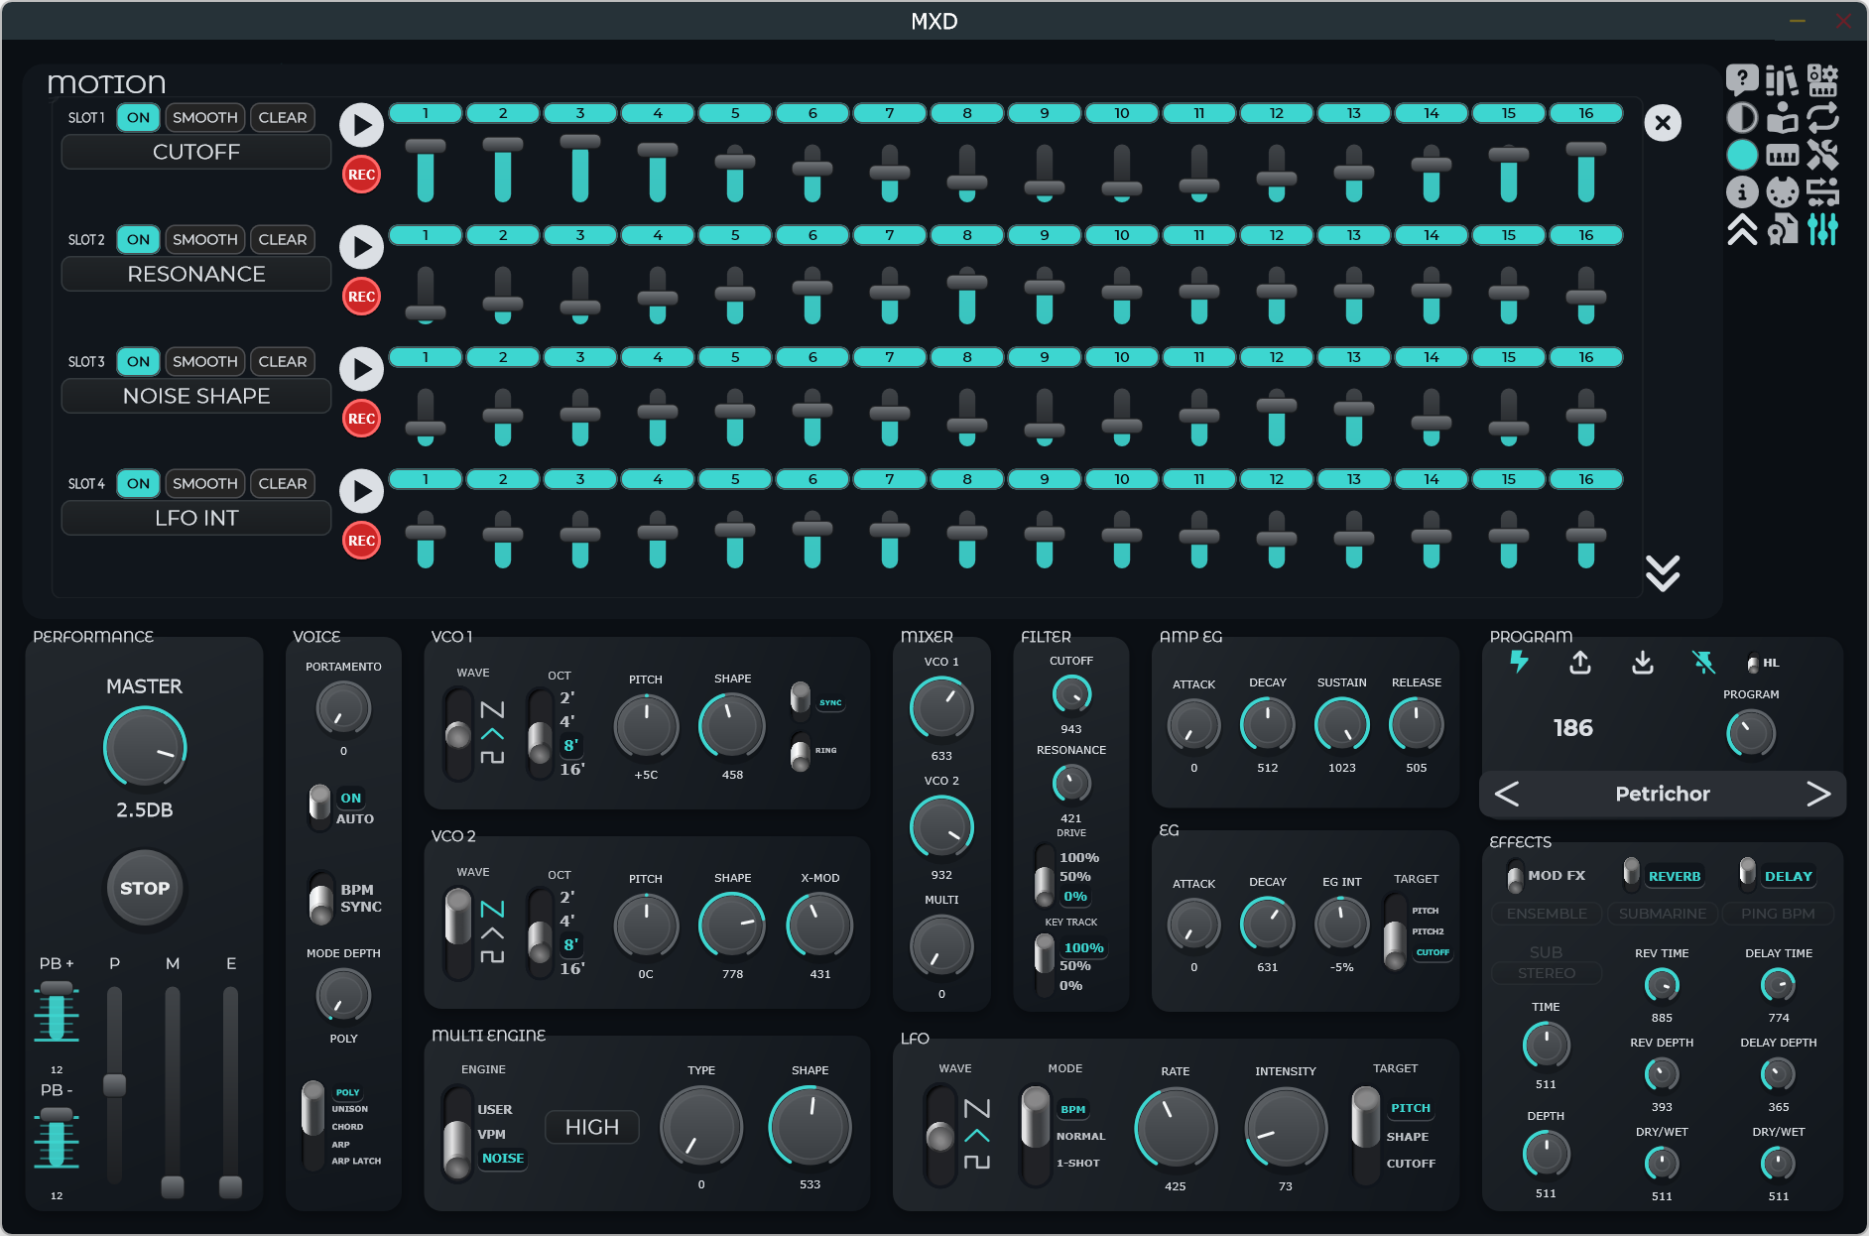Record motion for slot 3 Noise Shape

coord(361,419)
